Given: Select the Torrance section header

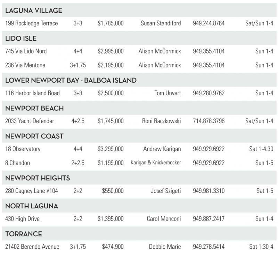Looking at the screenshot, I should (x=24, y=234).
